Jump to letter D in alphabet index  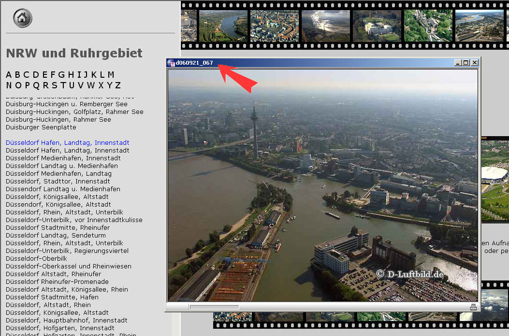pyautogui.click(x=35, y=75)
